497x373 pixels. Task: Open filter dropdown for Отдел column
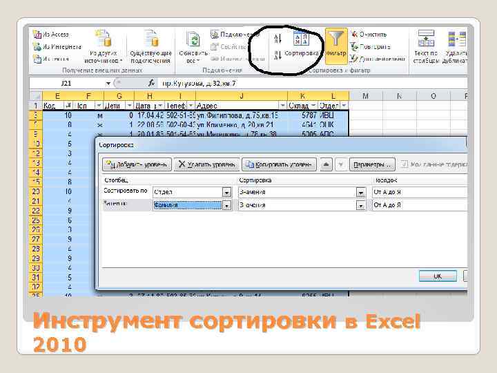click(x=344, y=105)
